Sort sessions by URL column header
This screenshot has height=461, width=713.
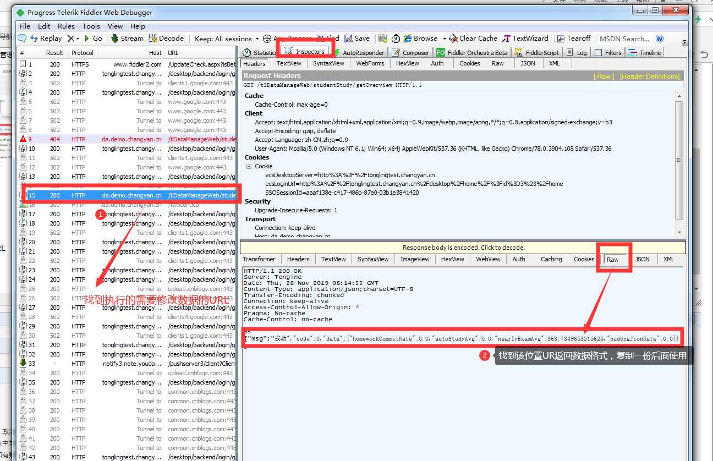tap(201, 53)
